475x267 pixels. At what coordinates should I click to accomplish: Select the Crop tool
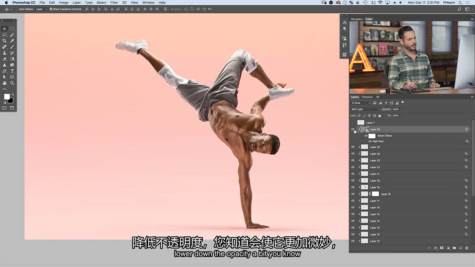point(4,41)
